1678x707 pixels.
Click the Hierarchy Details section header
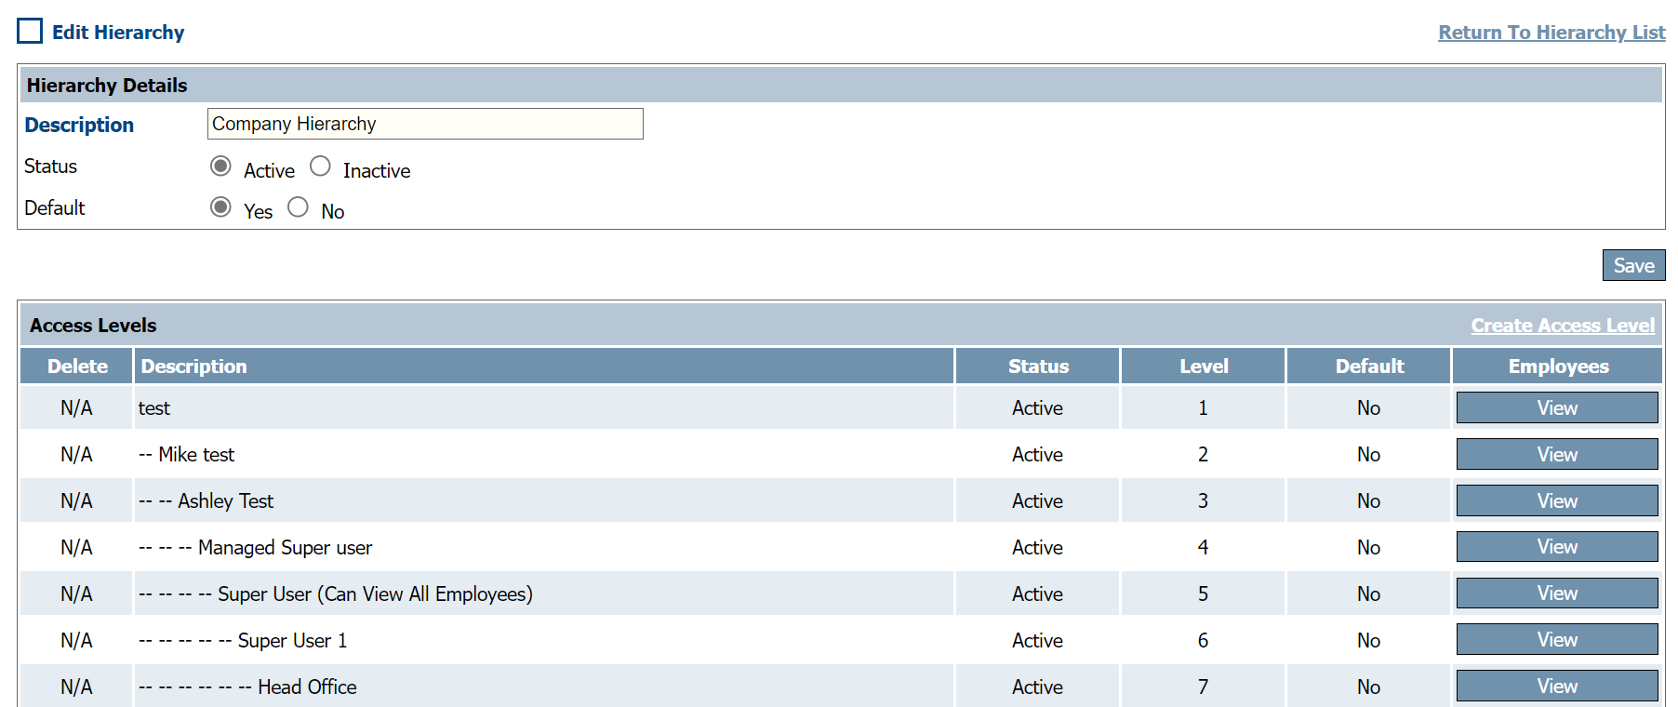[841, 85]
